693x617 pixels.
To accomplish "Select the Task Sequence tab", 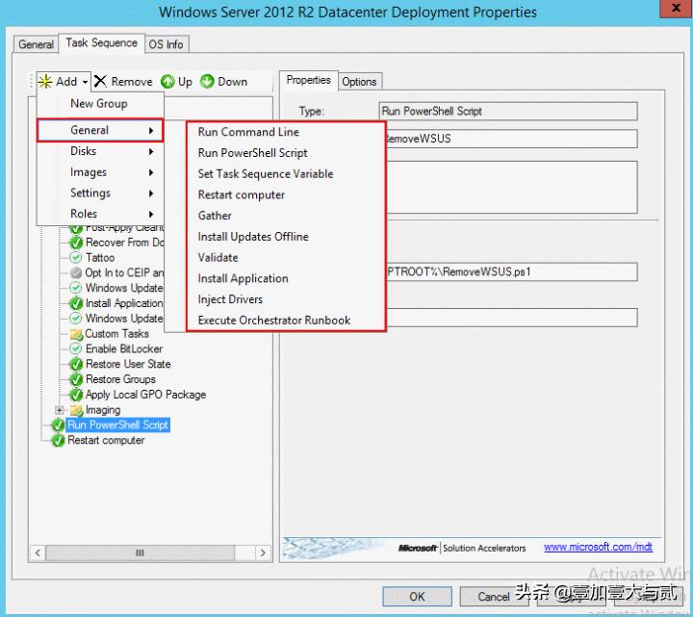I will [x=102, y=43].
